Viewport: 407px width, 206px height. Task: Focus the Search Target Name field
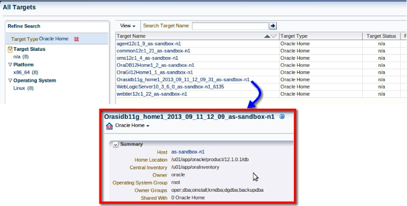coord(230,25)
